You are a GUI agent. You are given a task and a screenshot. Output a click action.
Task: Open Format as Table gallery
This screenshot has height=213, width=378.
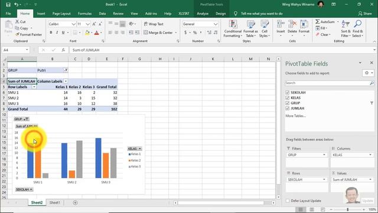(x=250, y=29)
